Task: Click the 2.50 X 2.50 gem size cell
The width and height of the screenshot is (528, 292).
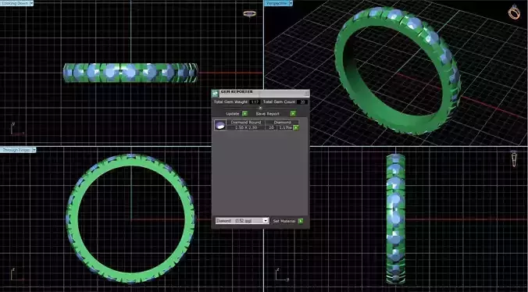Action: (246, 128)
